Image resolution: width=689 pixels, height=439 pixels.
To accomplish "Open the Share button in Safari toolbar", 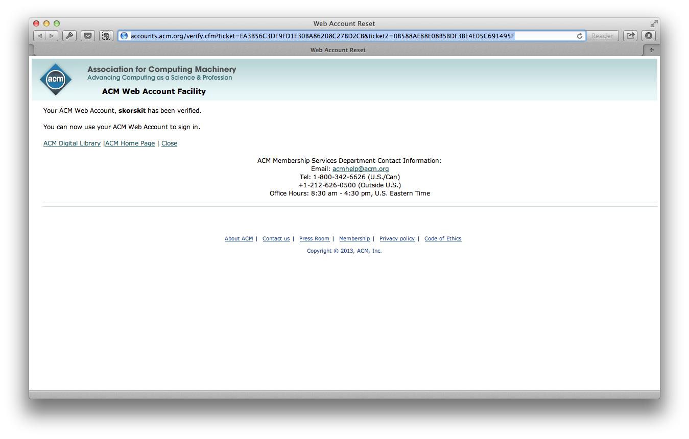I will [x=630, y=36].
